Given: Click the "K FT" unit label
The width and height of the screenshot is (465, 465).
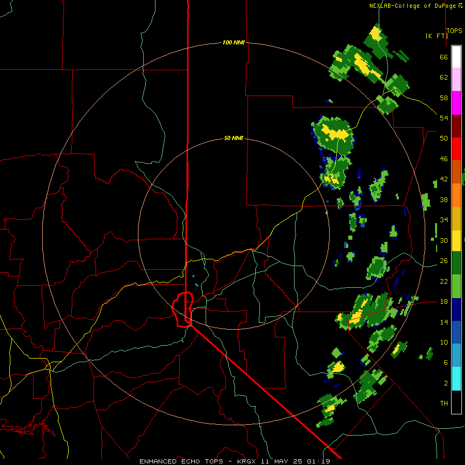Looking at the screenshot, I should [437, 36].
